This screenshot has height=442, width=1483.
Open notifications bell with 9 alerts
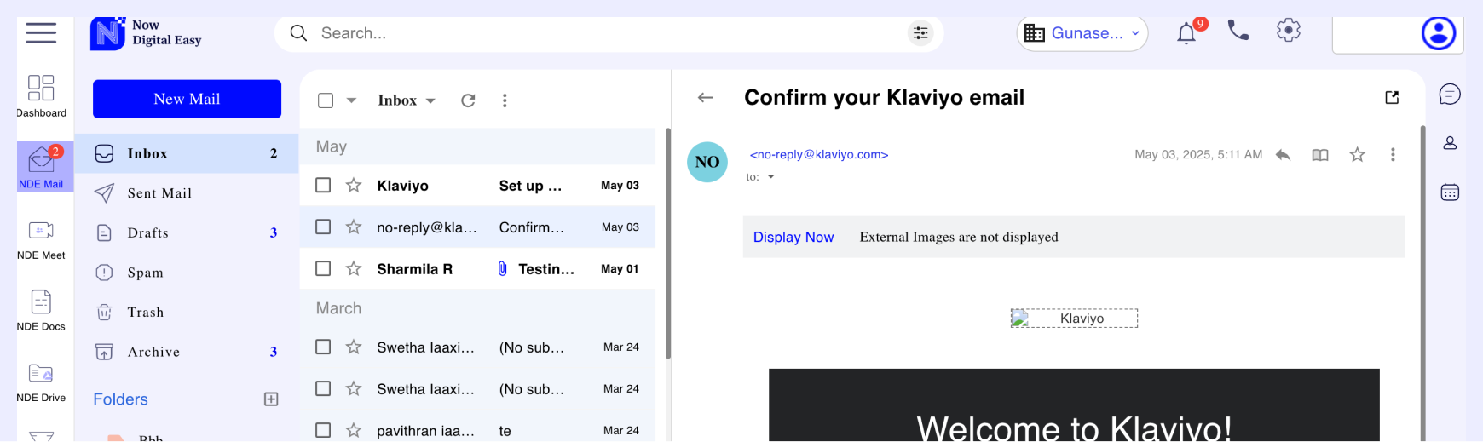[x=1187, y=32]
